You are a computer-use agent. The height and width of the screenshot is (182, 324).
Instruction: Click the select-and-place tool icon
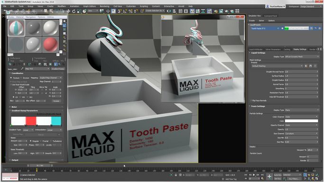[84, 11]
